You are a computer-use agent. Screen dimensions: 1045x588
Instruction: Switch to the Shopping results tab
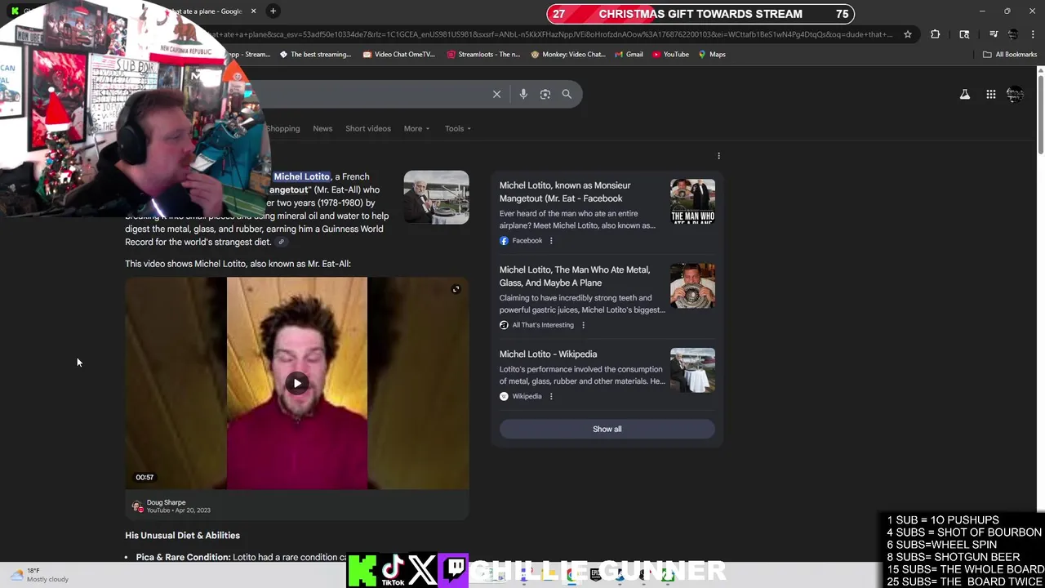(x=283, y=129)
